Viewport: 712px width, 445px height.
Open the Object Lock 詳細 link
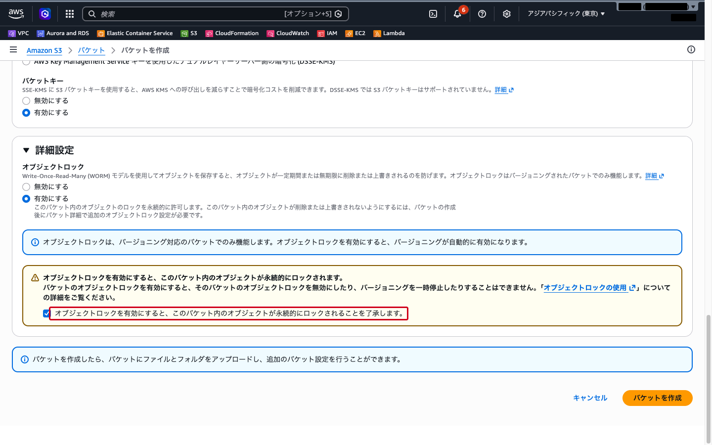pyautogui.click(x=655, y=176)
